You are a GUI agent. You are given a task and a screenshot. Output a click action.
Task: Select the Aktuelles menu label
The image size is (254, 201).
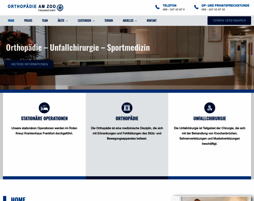click(x=128, y=20)
